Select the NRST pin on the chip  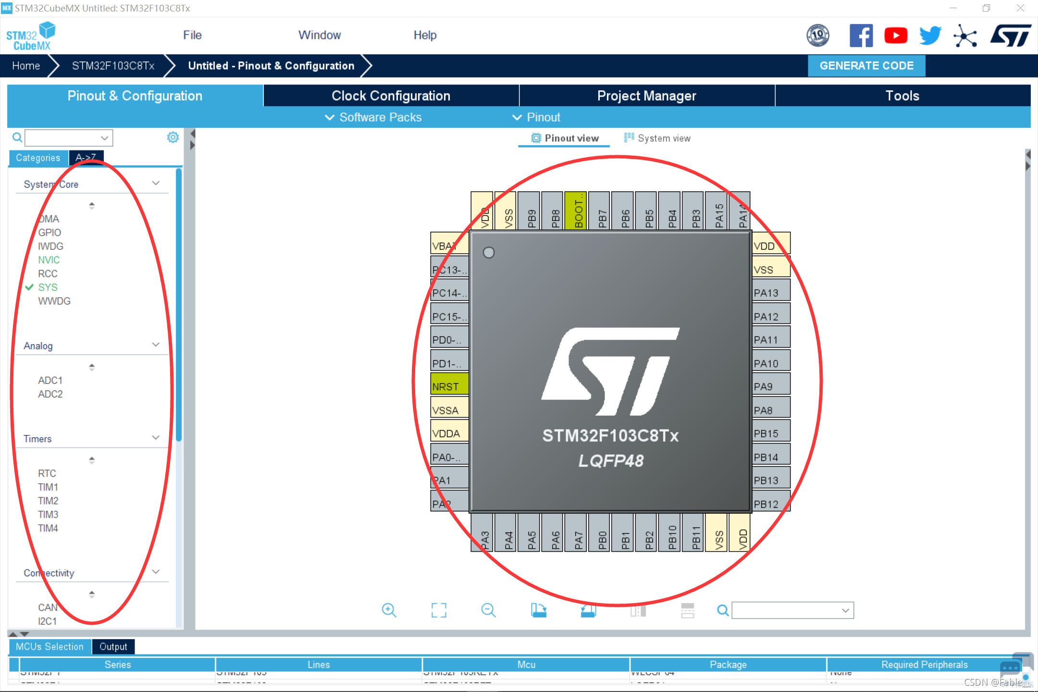pos(449,383)
